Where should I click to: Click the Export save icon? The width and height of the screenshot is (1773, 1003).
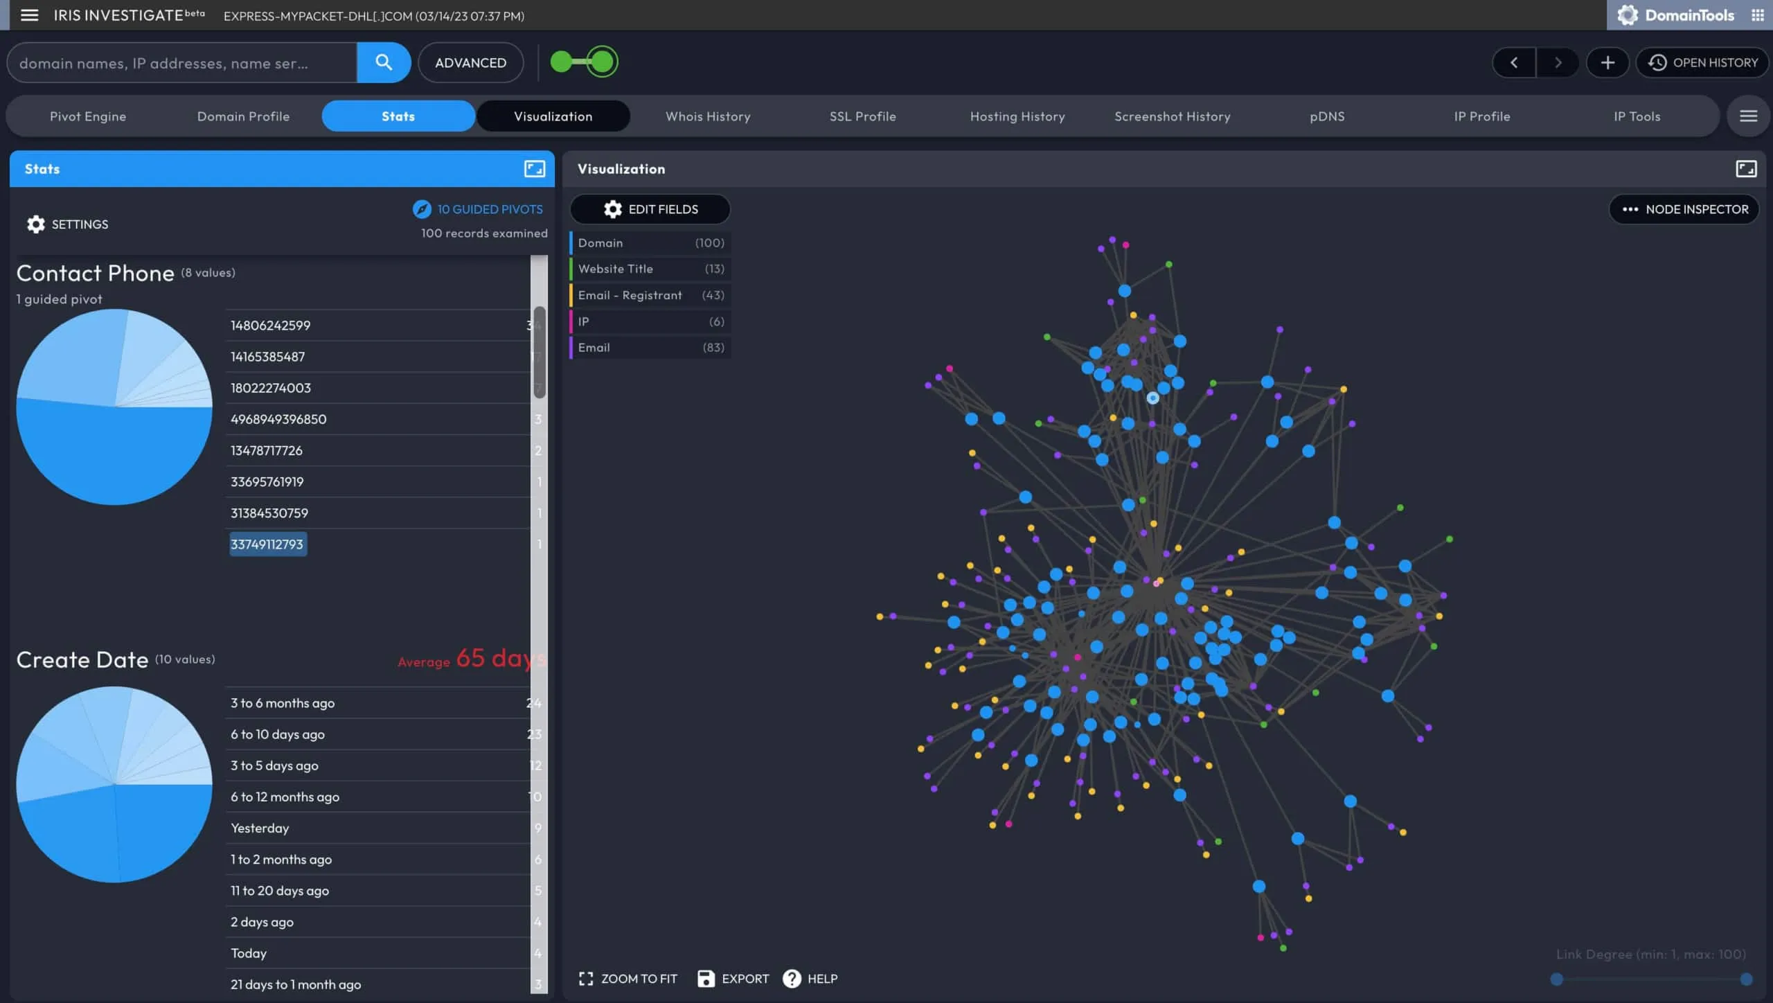click(x=706, y=978)
